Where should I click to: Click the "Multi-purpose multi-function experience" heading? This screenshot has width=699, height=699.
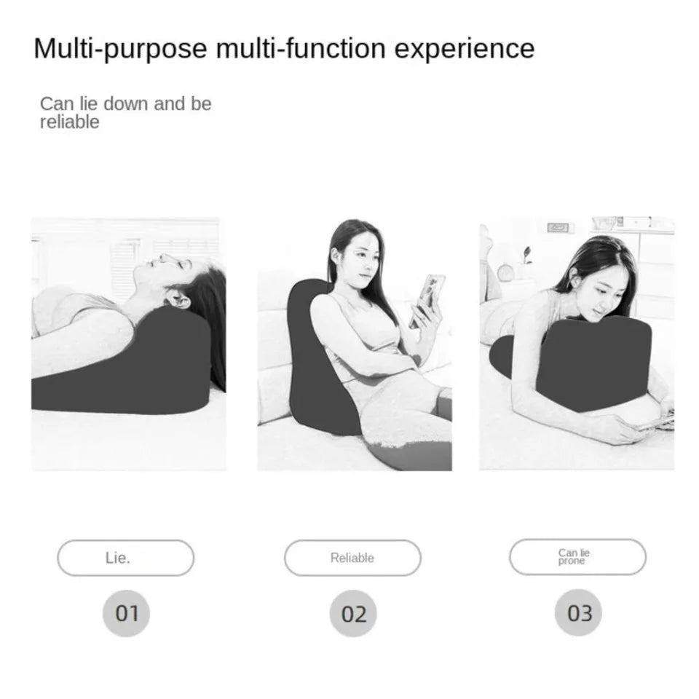coord(284,48)
